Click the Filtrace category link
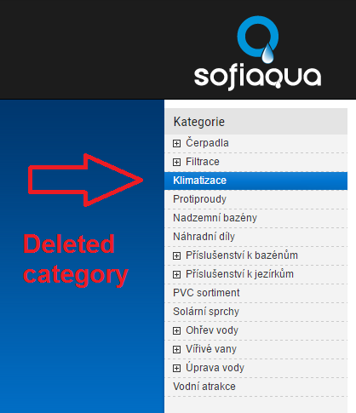The width and height of the screenshot is (356, 413). tap(203, 162)
